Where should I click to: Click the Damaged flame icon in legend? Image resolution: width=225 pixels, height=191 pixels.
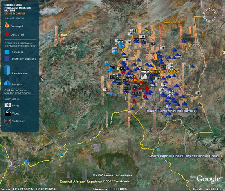7,25
